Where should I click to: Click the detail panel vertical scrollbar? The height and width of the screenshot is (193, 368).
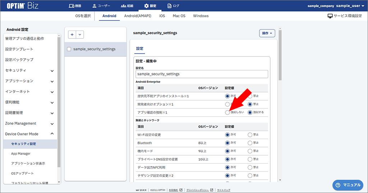[280, 56]
